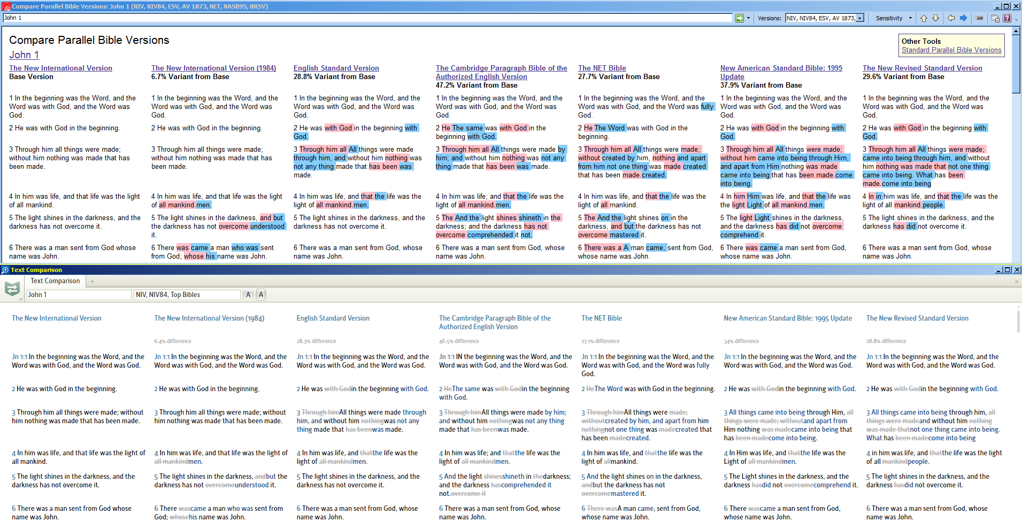Open English Standard Version header link
Screen dimensions: 1022x529
point(336,68)
